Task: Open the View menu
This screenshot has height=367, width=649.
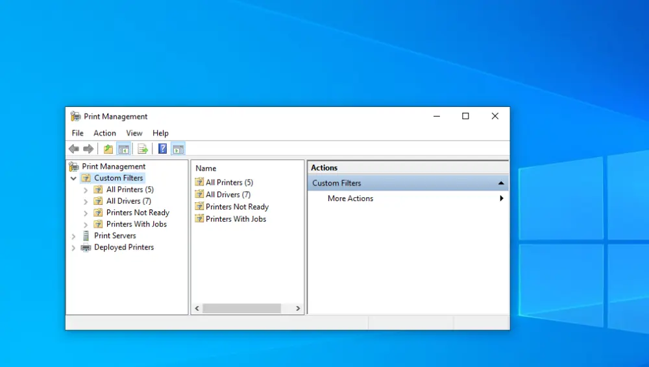Action: pyautogui.click(x=134, y=133)
